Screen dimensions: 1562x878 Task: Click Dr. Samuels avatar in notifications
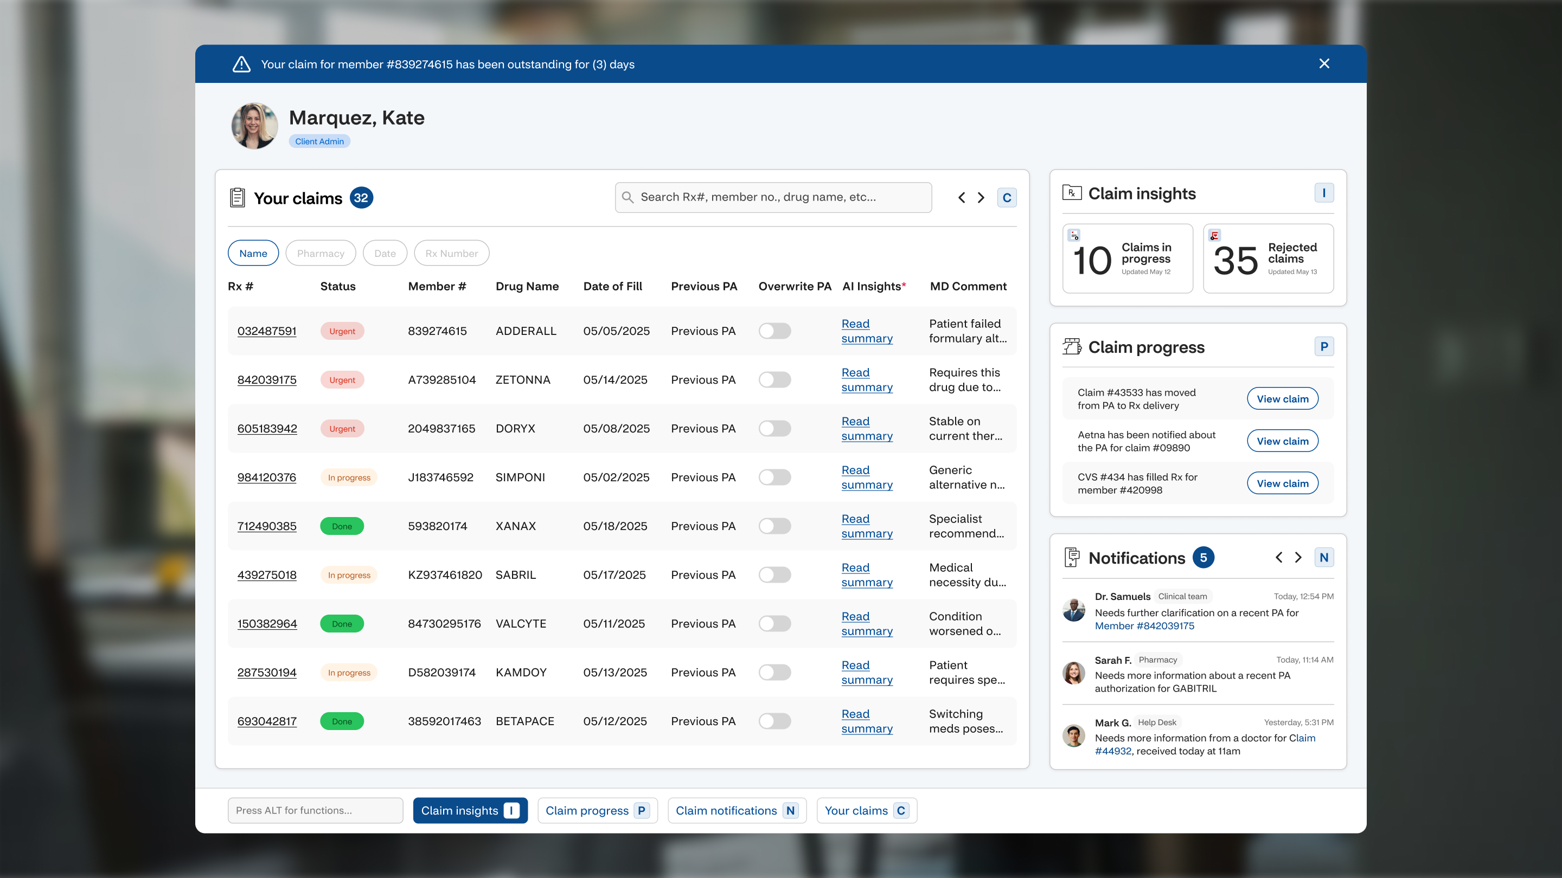coord(1074,610)
